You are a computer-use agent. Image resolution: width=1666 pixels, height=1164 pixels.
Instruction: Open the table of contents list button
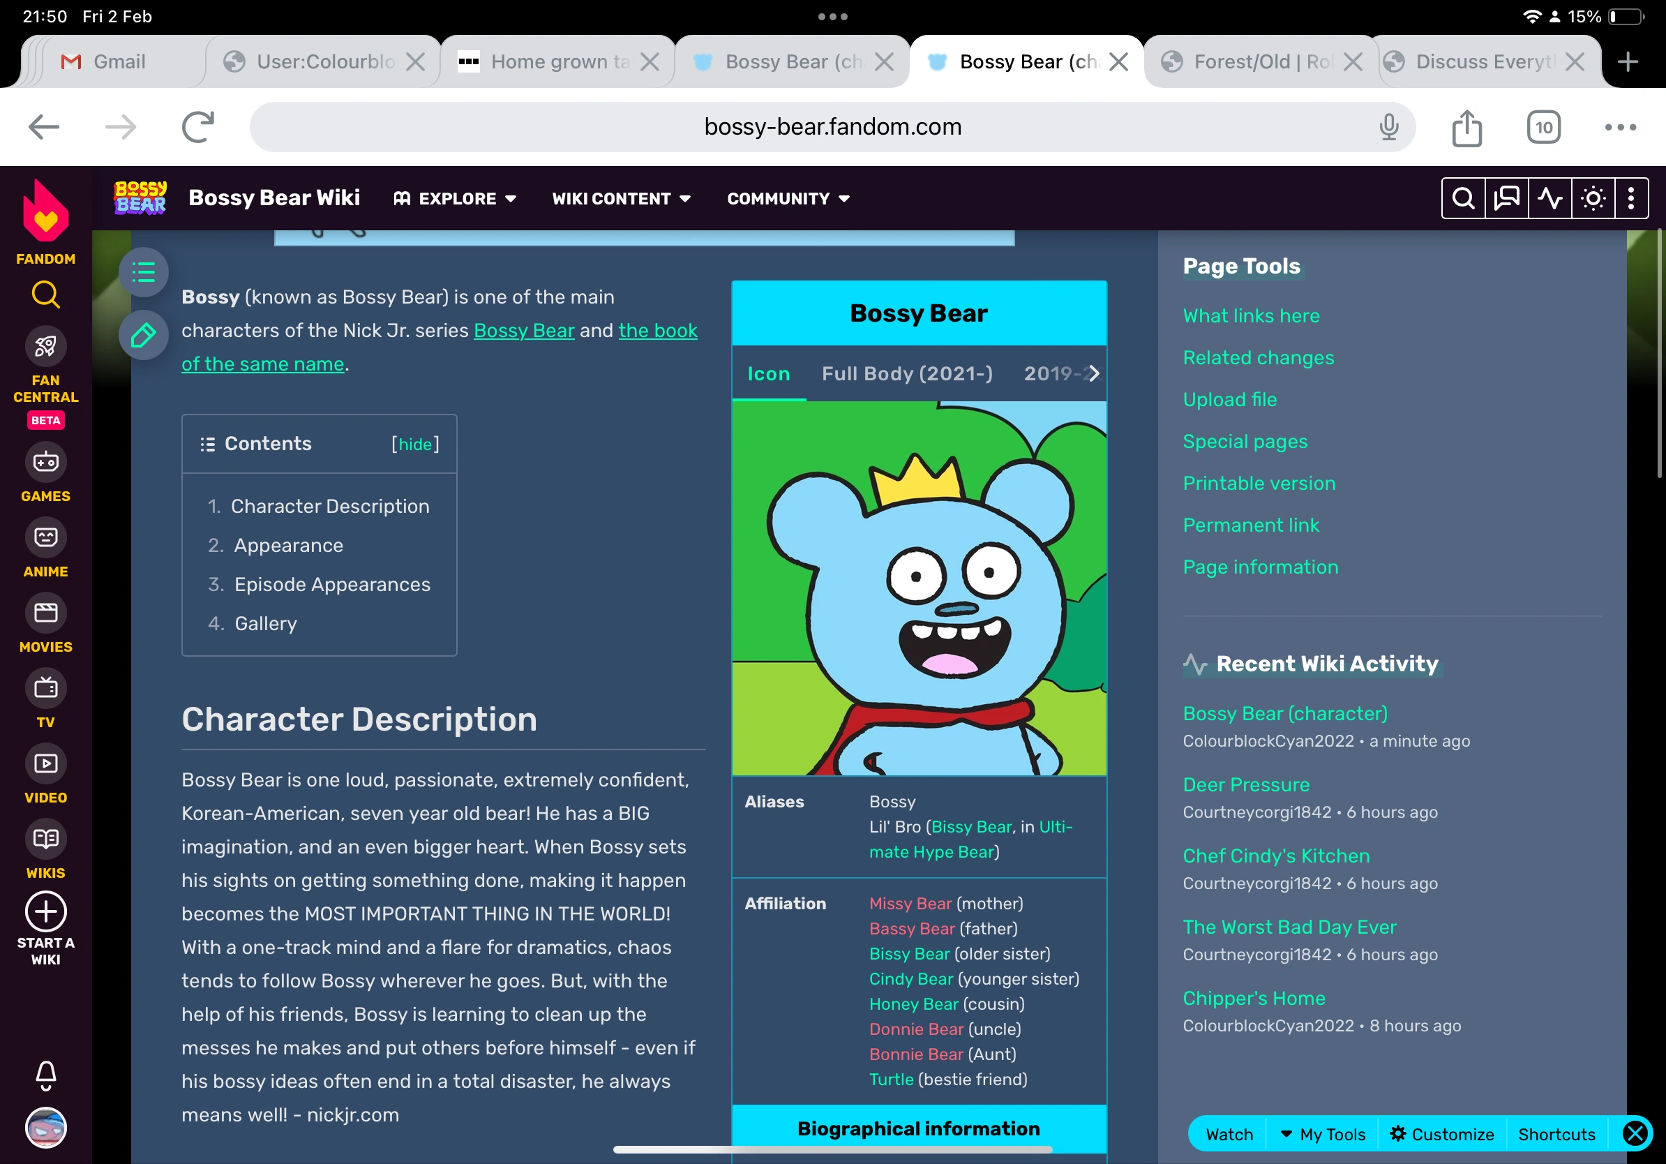[x=144, y=273]
